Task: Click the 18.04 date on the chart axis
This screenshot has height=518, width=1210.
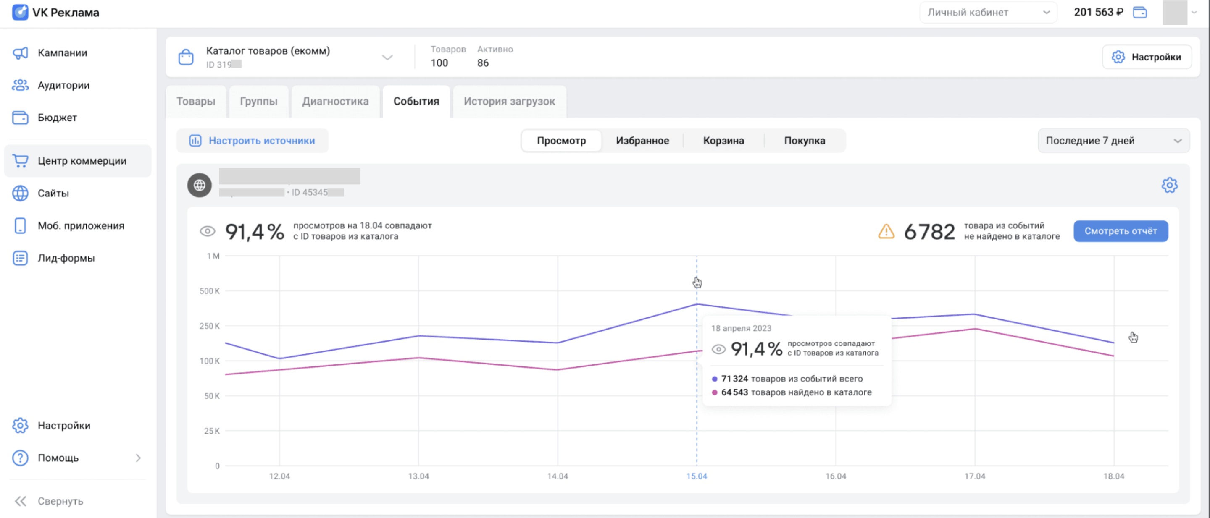Action: [x=1113, y=476]
